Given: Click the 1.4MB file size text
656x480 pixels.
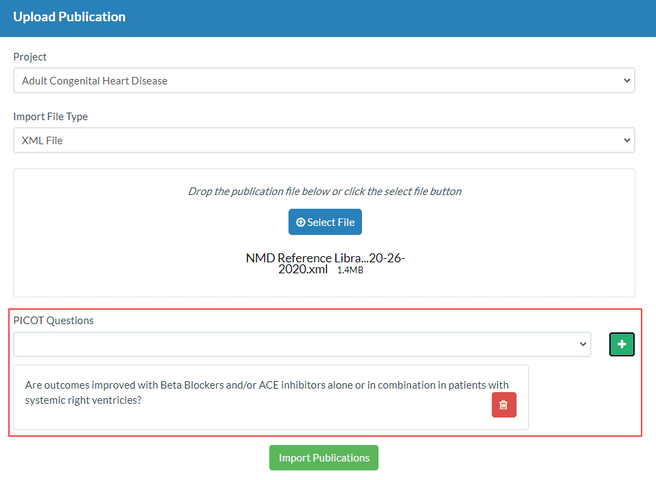Looking at the screenshot, I should click(350, 271).
